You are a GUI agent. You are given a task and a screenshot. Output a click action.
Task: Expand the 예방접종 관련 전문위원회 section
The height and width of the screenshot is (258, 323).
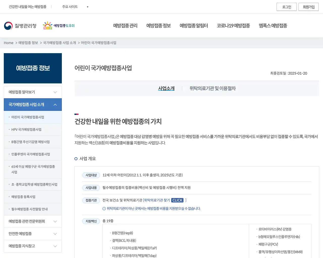click(33, 221)
